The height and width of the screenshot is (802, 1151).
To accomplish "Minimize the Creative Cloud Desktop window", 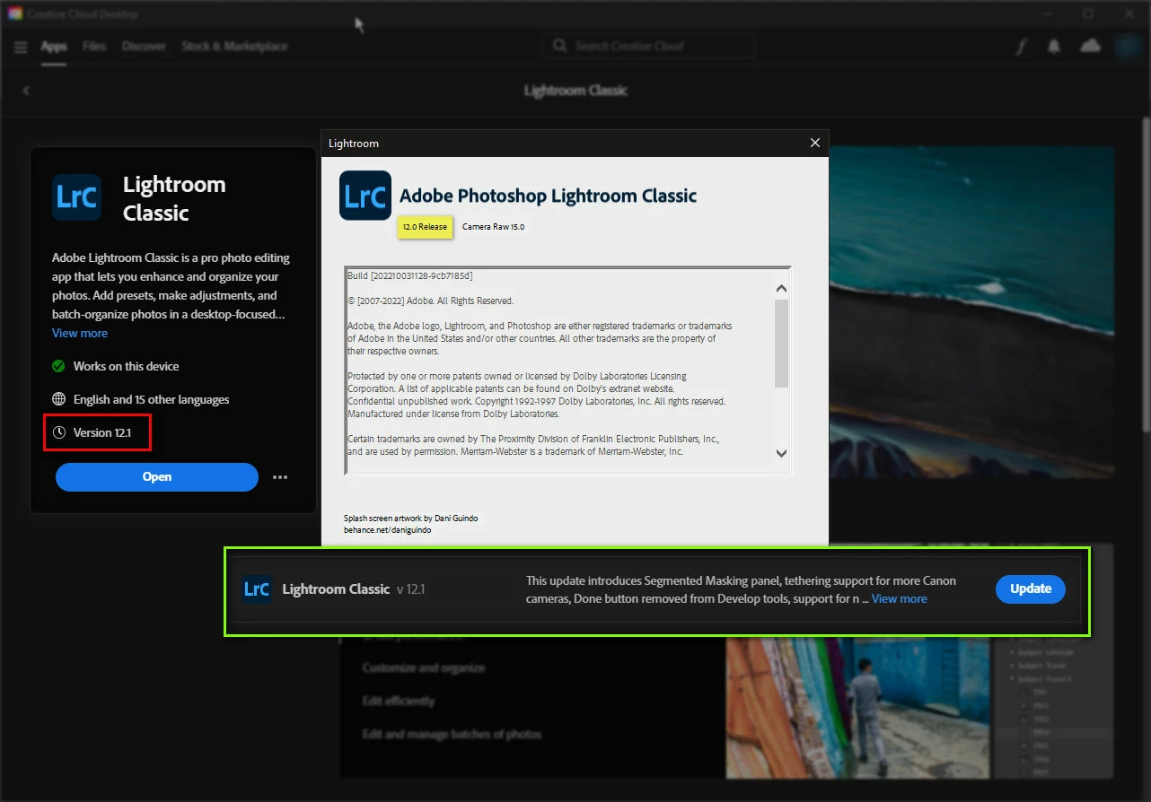I will (x=1048, y=13).
